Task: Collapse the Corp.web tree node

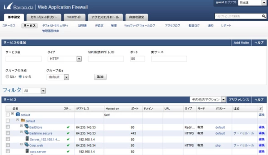Action: tap(21, 144)
